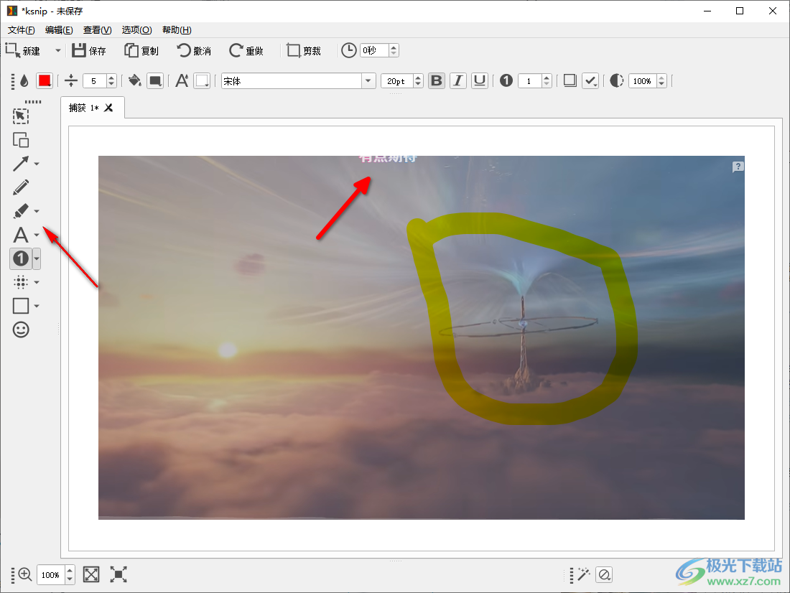Toggle Italic text formatting
Screen dimensions: 790x593
[457, 81]
